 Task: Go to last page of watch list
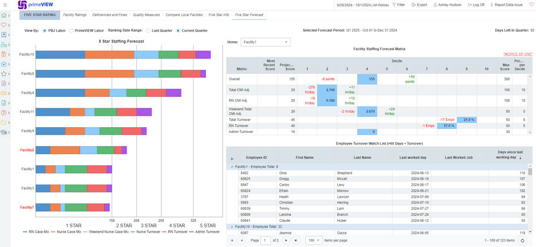coord(295,241)
